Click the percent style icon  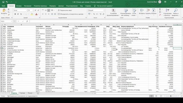(x=94, y=14)
